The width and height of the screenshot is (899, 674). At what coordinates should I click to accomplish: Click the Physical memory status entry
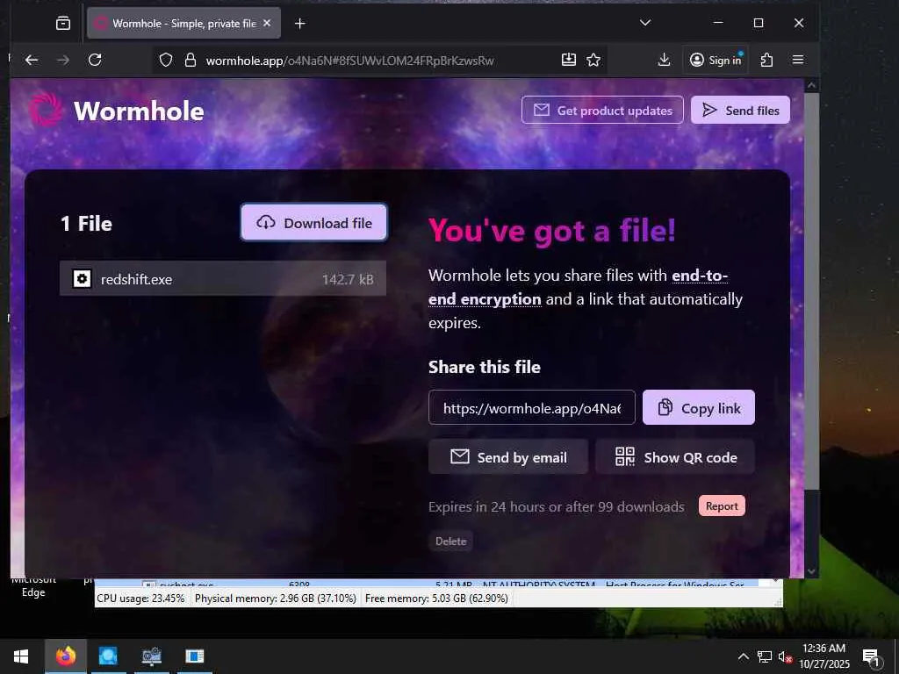pyautogui.click(x=275, y=599)
